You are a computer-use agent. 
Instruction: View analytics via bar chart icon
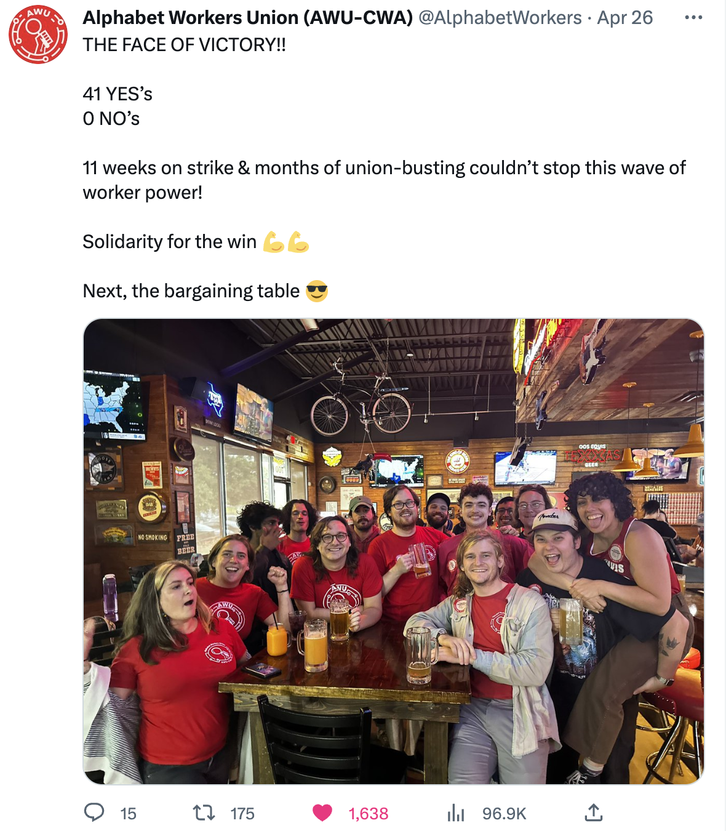point(456,813)
